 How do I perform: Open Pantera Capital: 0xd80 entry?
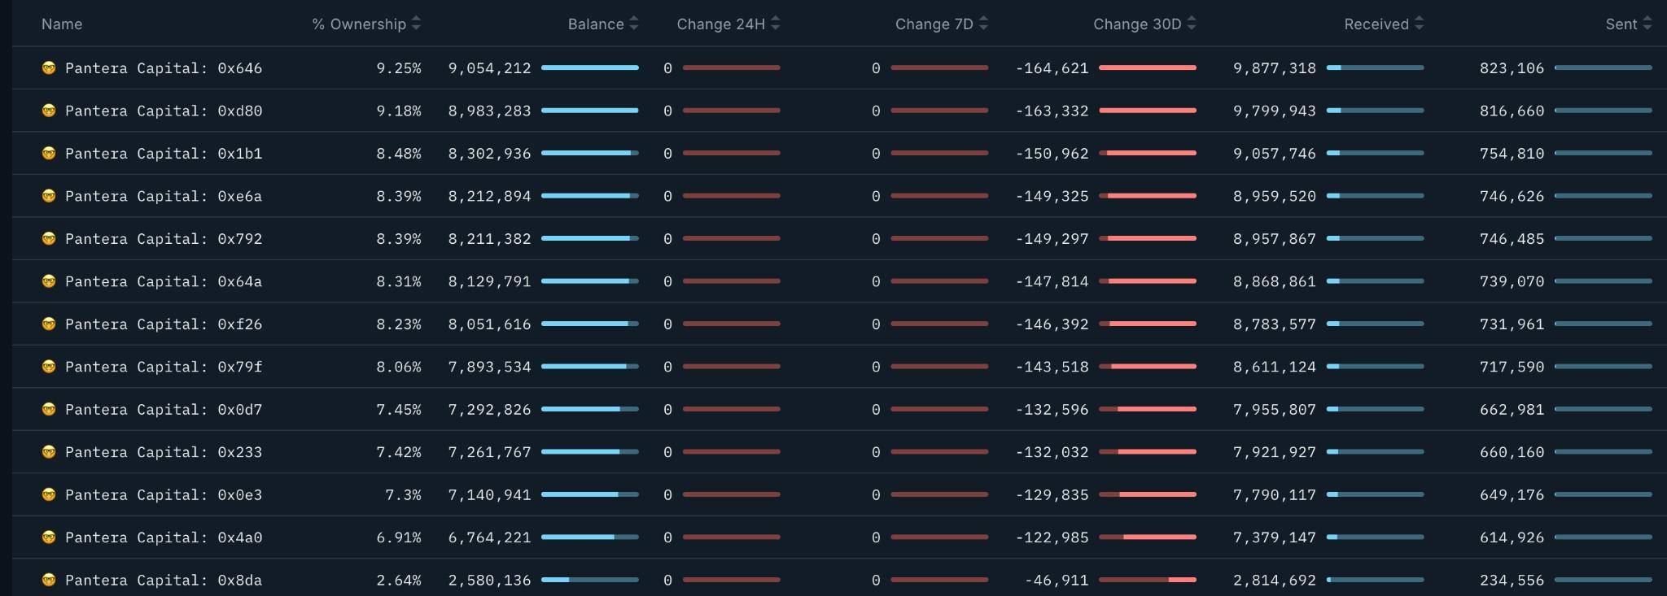(x=164, y=111)
